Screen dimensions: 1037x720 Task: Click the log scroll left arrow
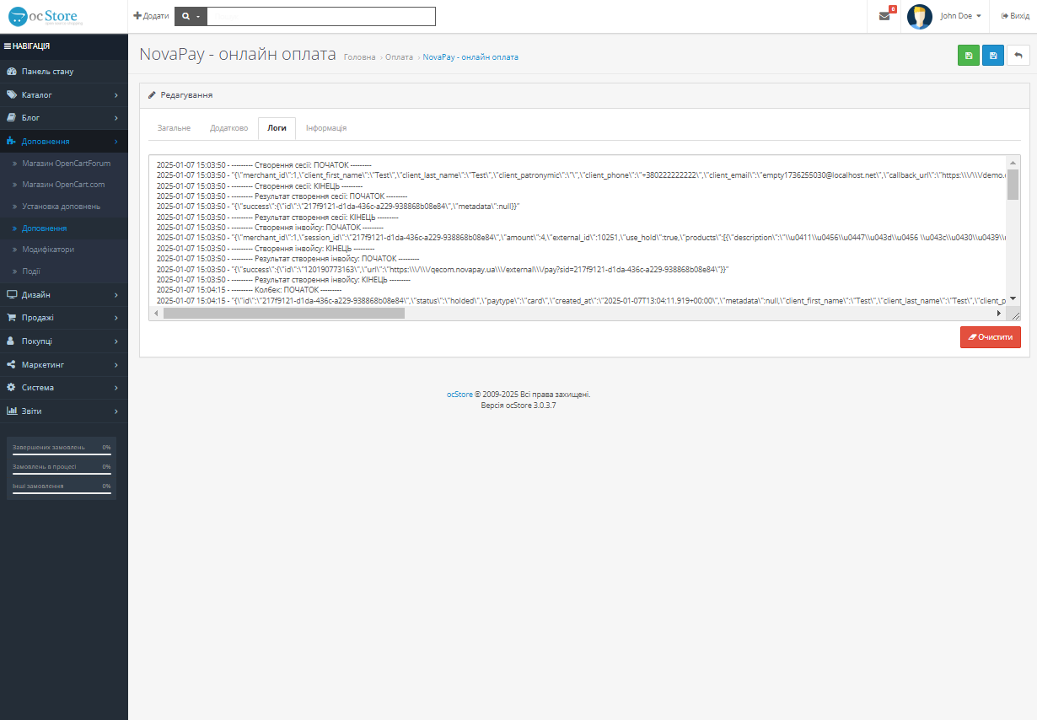click(155, 314)
